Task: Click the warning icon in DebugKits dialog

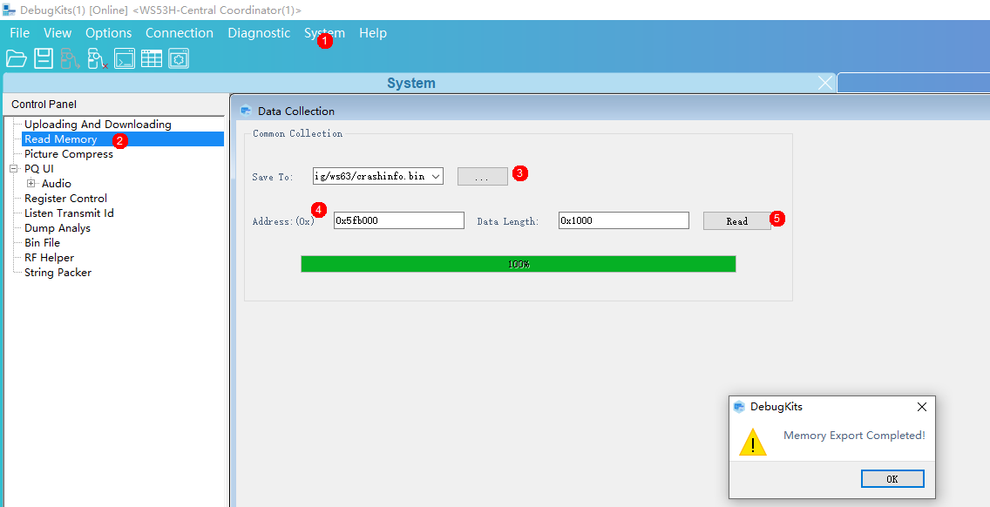Action: (x=753, y=442)
